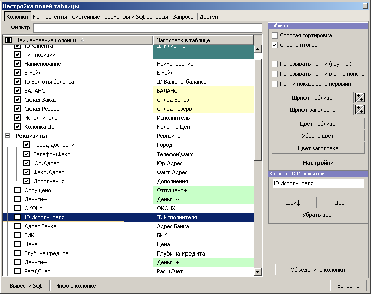
Task: Click the Закрыть button
Action: click(x=348, y=286)
